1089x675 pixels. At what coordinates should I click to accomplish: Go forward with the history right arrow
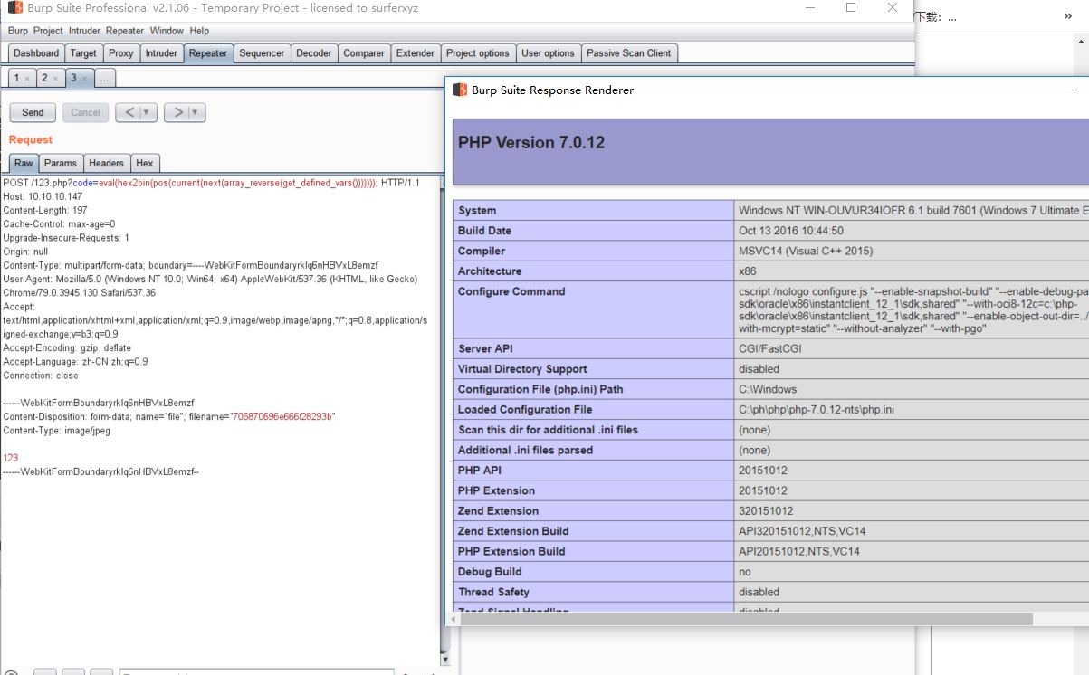coord(178,112)
